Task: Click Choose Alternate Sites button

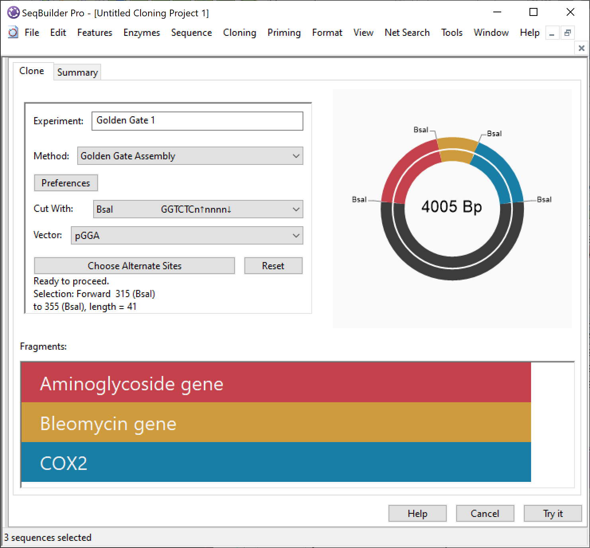Action: [x=134, y=266]
